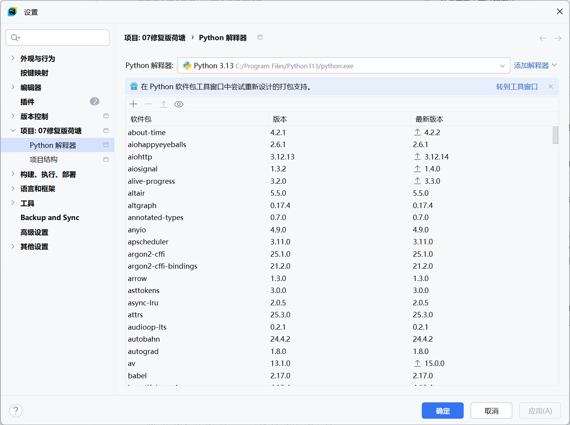Screen dimensions: 570x425
Task: Expand the 工具 section
Action: coord(13,203)
